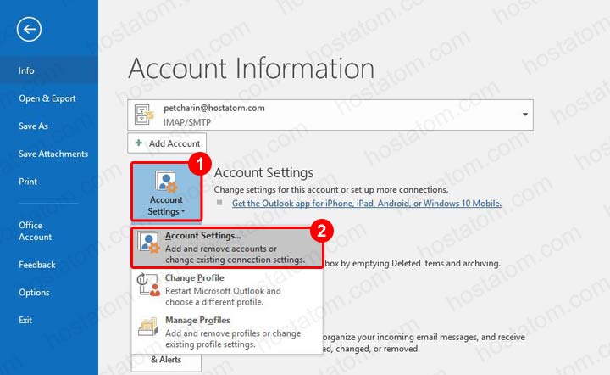Image resolution: width=610 pixels, height=375 pixels.
Task: Select Save Attachments in the sidebar
Action: pos(53,154)
